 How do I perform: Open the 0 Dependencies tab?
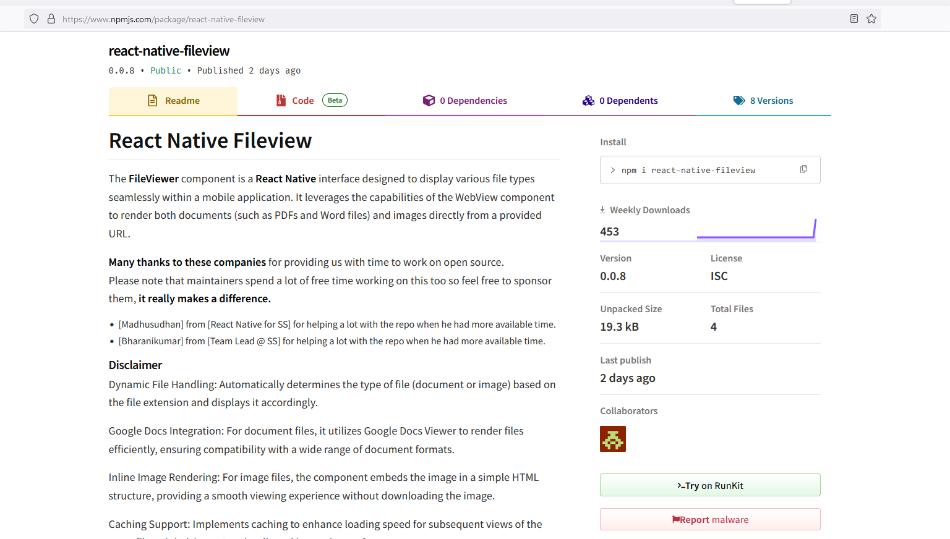[x=465, y=101]
